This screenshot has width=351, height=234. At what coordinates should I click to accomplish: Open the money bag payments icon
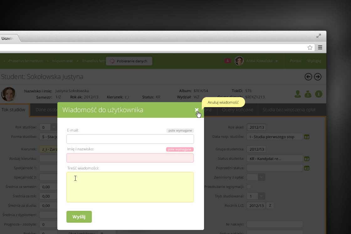click(x=308, y=94)
